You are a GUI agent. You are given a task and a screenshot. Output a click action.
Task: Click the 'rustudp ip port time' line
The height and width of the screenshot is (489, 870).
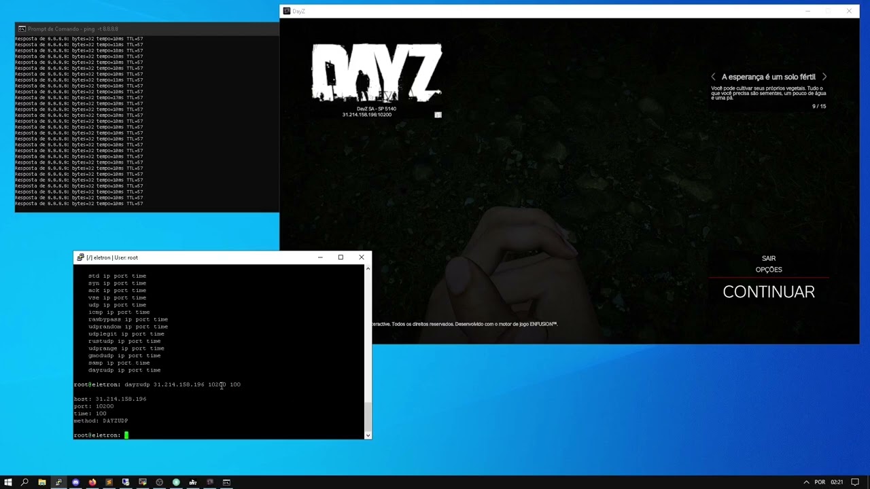pyautogui.click(x=124, y=341)
